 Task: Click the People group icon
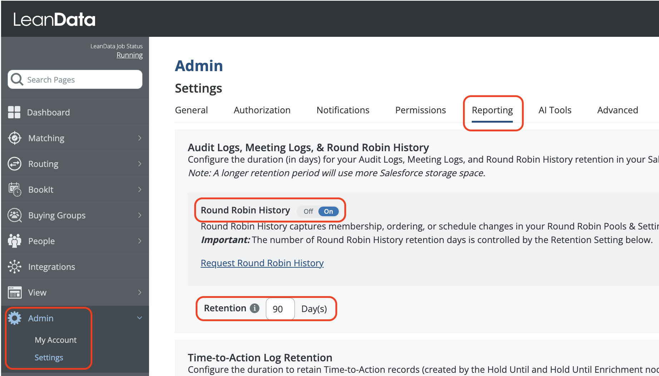(15, 241)
